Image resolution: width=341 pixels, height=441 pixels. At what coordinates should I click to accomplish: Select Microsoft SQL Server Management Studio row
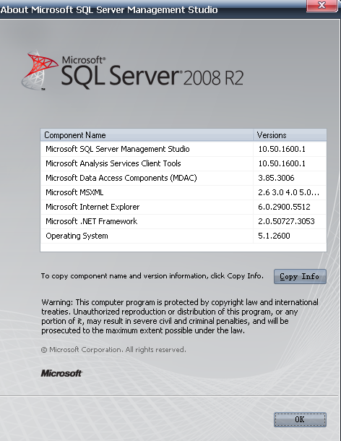pos(184,149)
